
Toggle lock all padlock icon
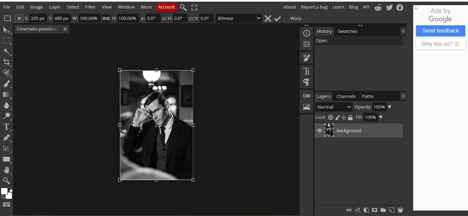pos(350,117)
